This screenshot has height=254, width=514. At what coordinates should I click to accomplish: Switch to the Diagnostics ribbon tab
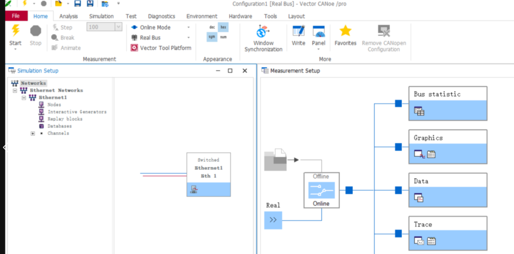[x=162, y=16]
